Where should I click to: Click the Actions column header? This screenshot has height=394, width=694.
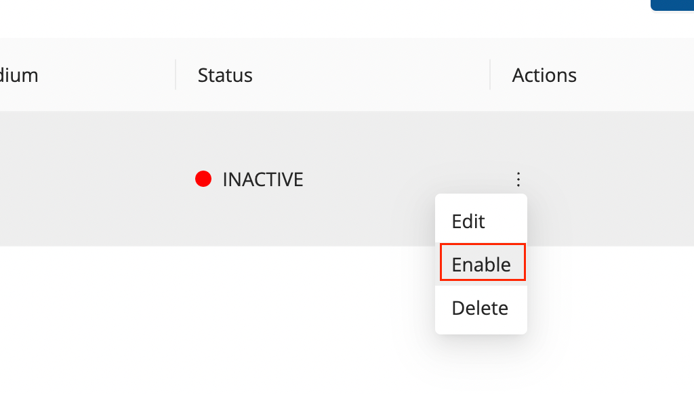point(544,75)
